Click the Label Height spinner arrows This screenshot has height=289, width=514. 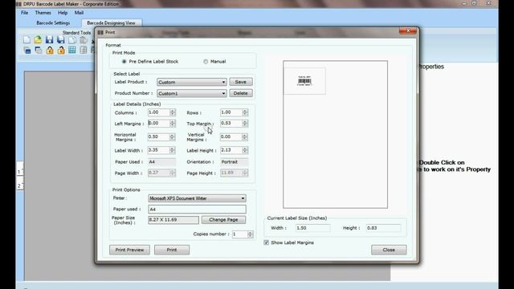[x=245, y=150]
